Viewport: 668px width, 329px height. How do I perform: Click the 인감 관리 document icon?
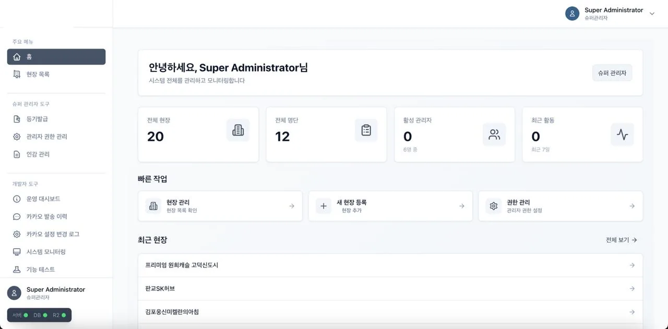point(18,154)
